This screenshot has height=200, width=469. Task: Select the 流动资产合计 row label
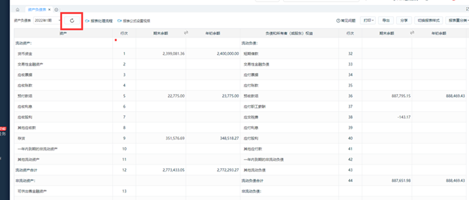[x=27, y=170]
